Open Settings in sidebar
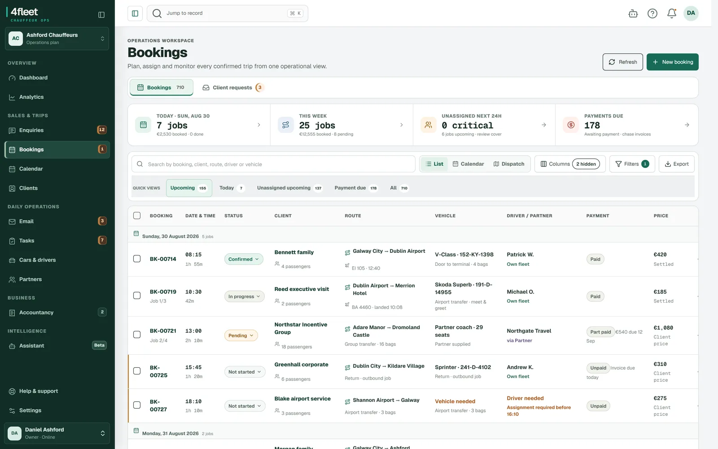This screenshot has width=718, height=449. [x=57, y=410]
